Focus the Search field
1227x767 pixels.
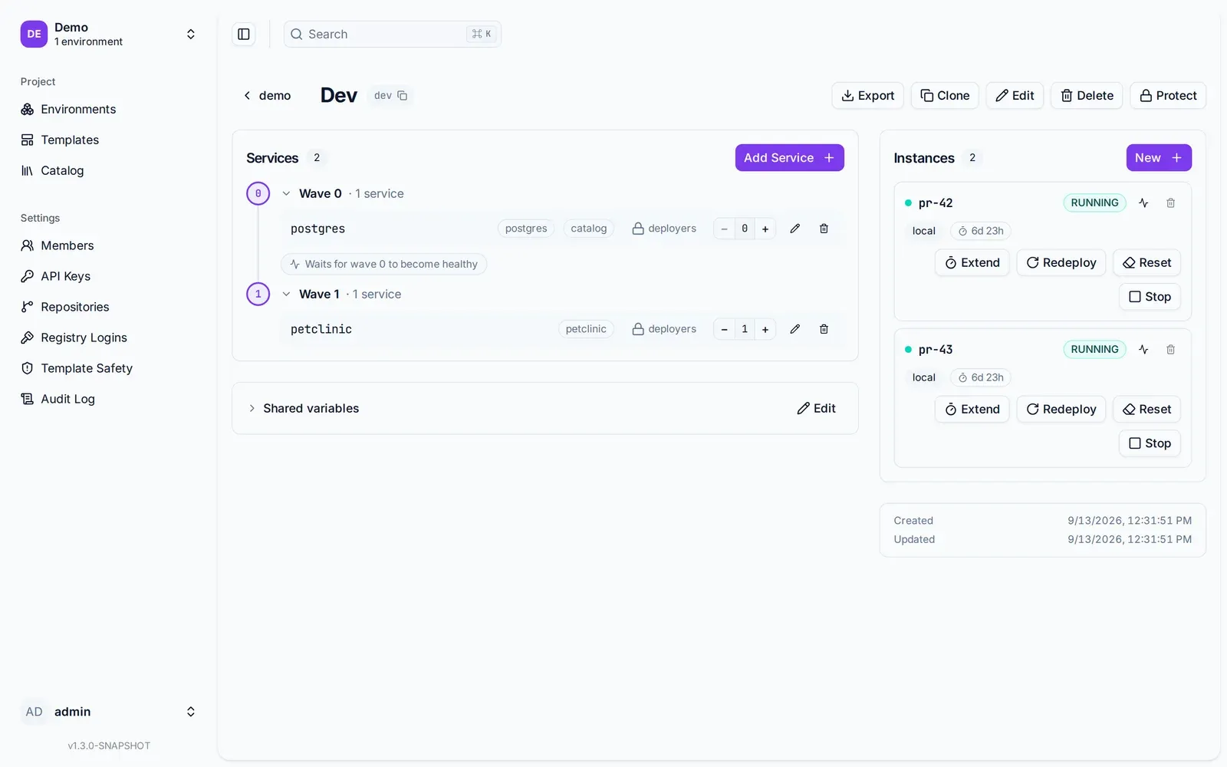[x=392, y=34]
